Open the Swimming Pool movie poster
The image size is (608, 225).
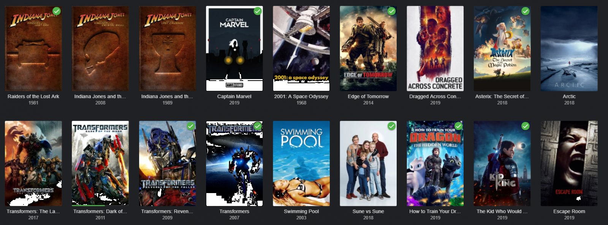tap(301, 163)
